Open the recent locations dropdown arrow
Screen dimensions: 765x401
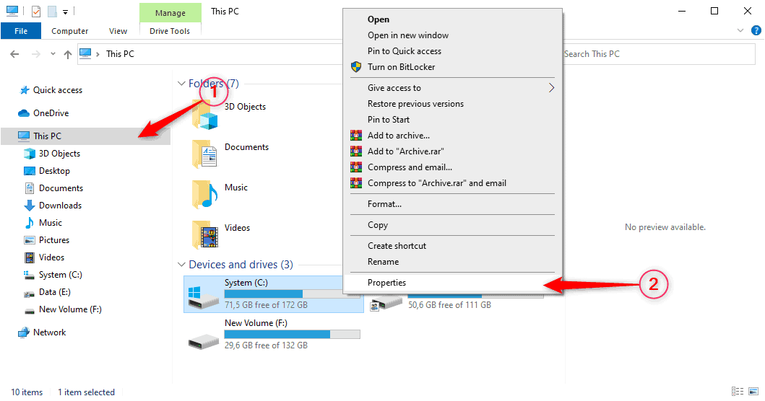click(x=53, y=54)
